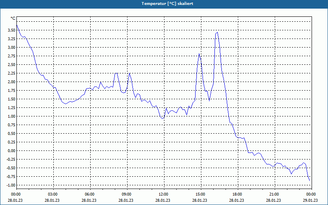Click the '21:00' time label
This screenshot has width=328, height=205.
click(x=275, y=194)
